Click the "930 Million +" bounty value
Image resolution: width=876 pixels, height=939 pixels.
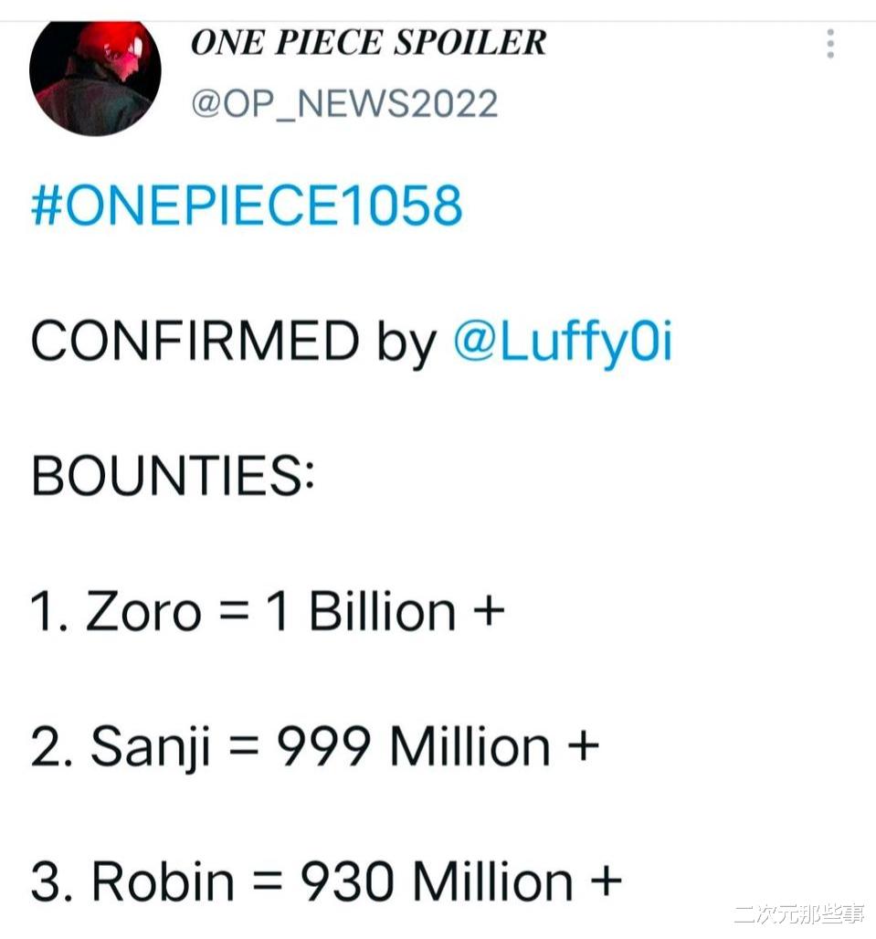(461, 882)
